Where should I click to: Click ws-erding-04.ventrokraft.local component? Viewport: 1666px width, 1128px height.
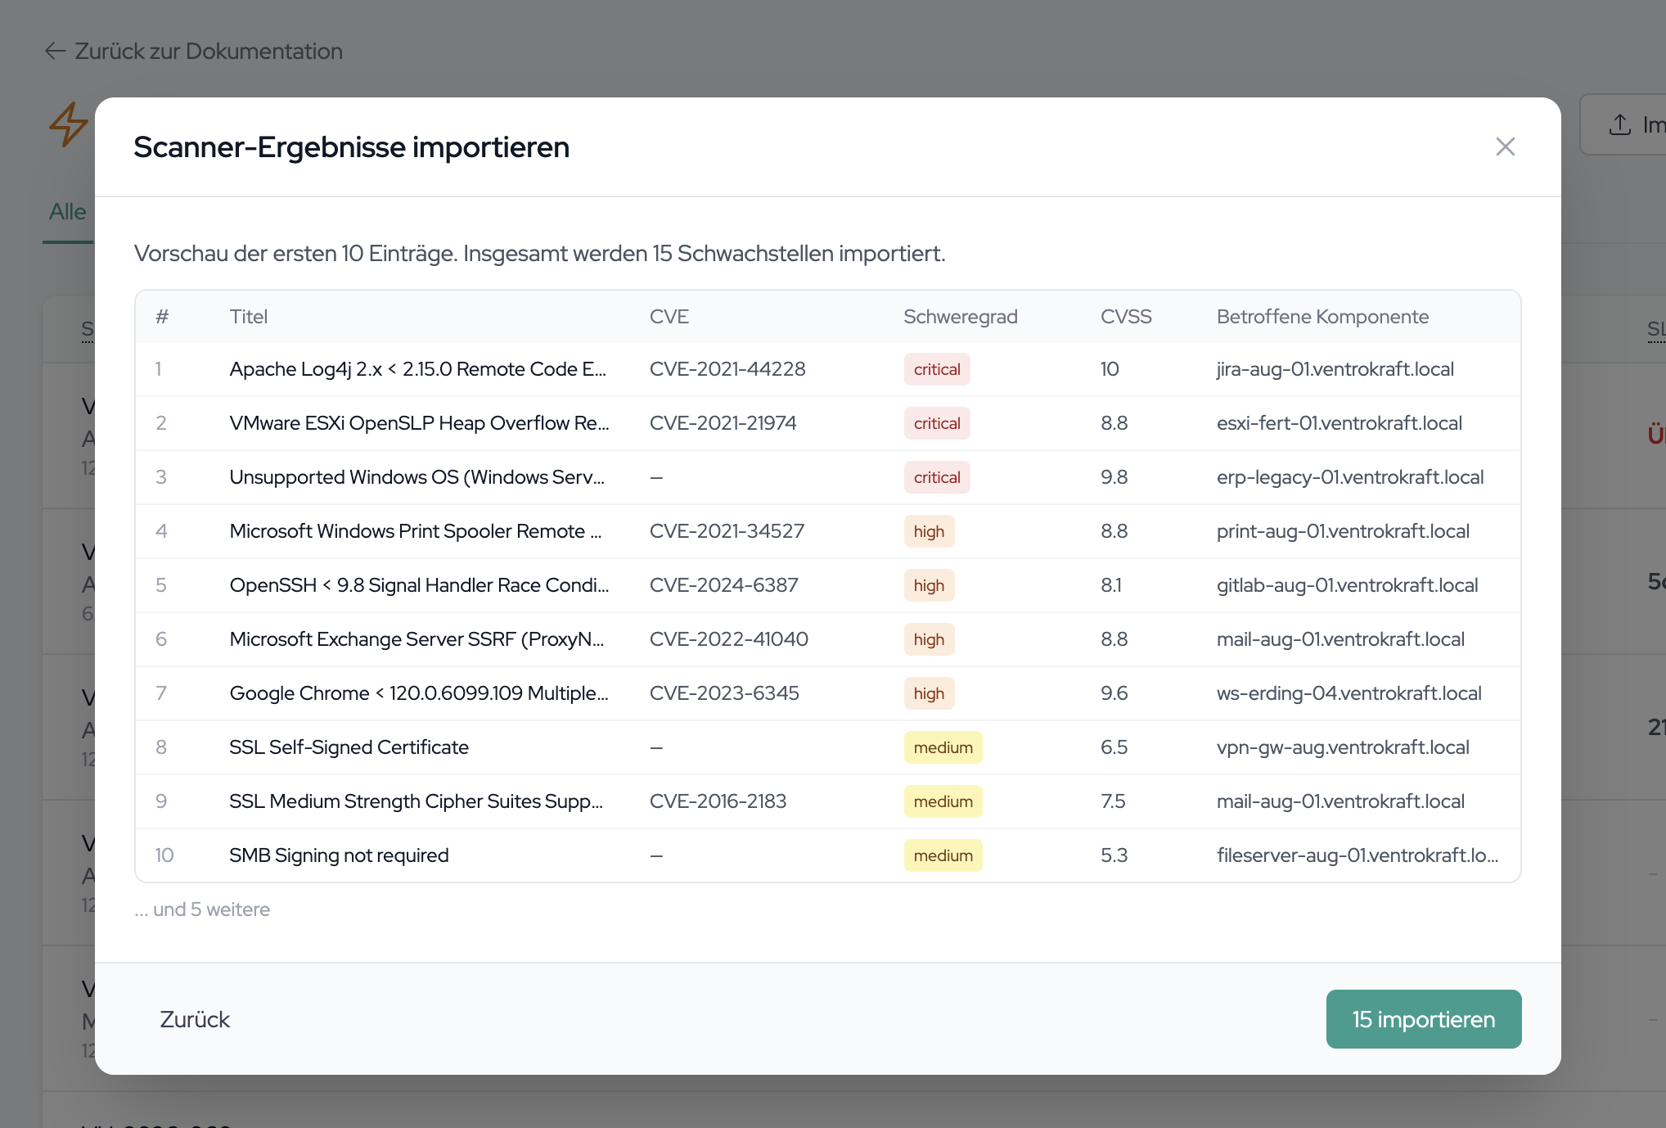pos(1349,693)
